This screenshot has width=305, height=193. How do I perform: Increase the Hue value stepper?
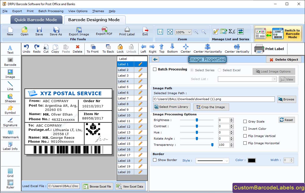pyautogui.click(x=231, y=131)
